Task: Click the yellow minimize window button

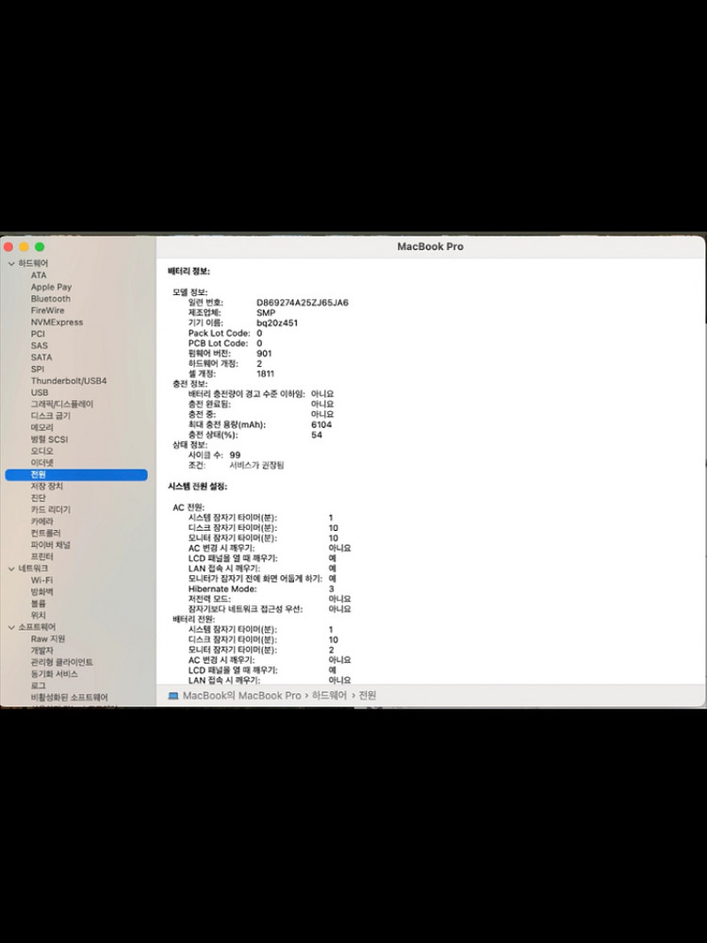Action: [x=25, y=247]
